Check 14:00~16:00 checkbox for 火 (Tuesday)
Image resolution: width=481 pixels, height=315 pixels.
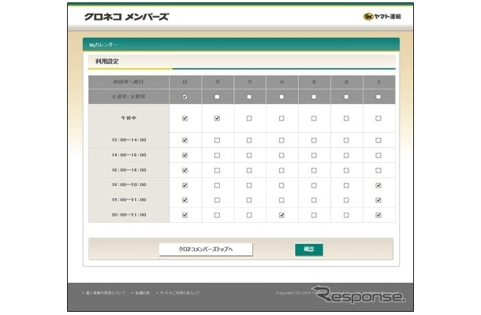[x=249, y=155]
